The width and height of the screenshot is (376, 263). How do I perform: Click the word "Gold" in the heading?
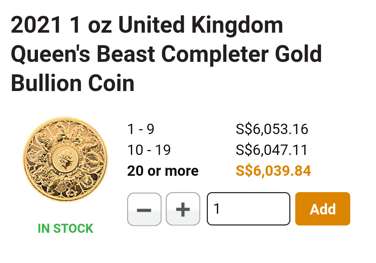(298, 55)
